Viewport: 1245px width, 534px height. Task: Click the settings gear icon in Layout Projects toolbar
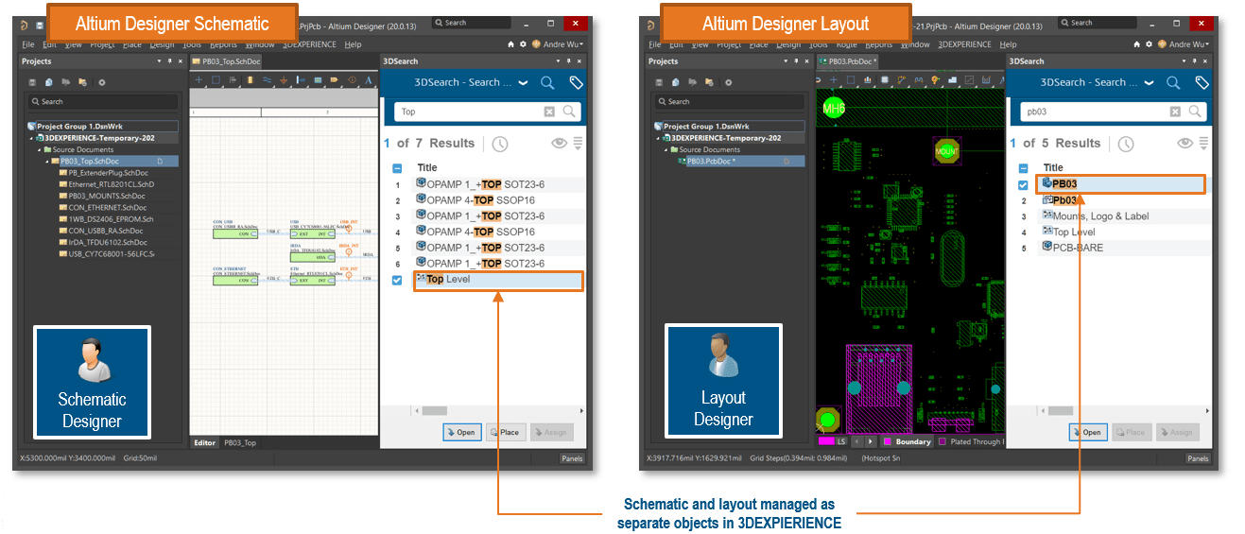coord(728,82)
